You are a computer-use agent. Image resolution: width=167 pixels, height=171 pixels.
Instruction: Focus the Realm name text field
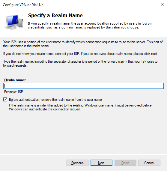[x=83, y=86]
